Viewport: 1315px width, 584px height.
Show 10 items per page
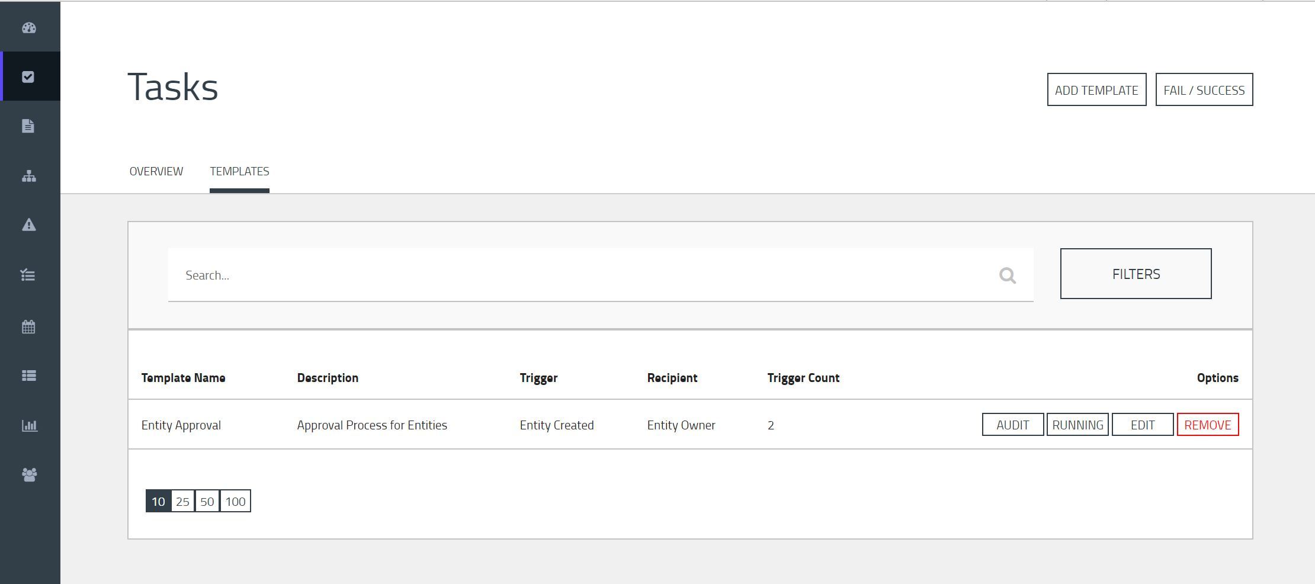click(158, 501)
